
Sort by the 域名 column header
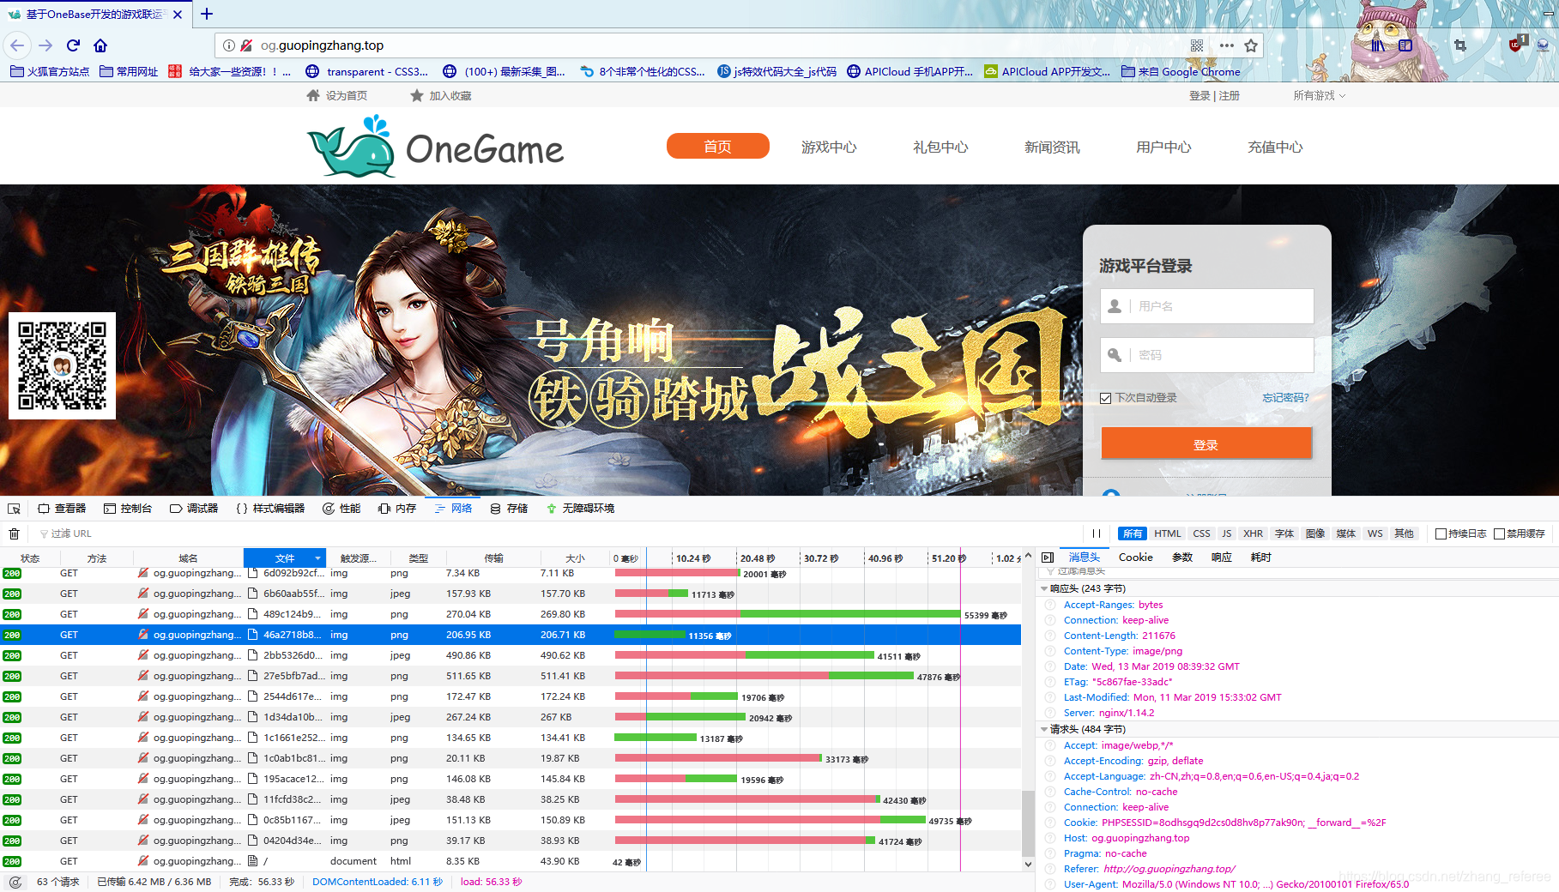188,558
